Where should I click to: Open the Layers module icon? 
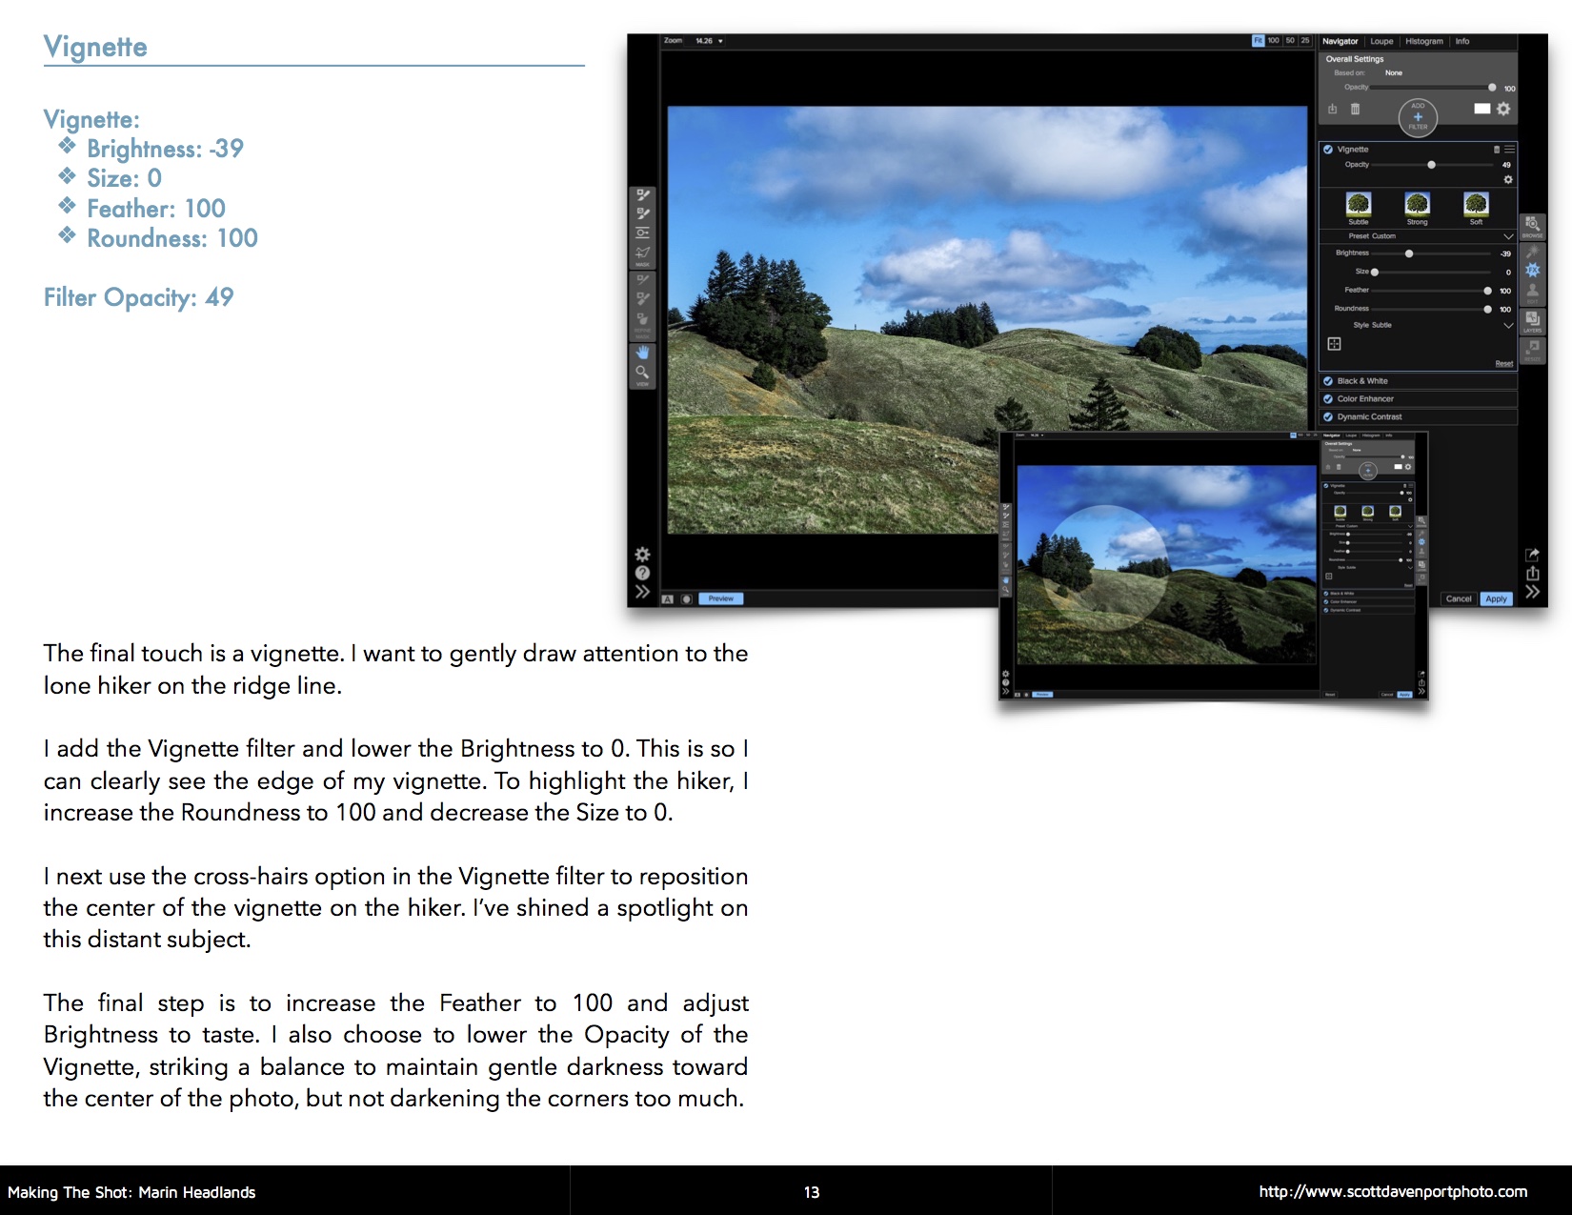[x=1532, y=321]
